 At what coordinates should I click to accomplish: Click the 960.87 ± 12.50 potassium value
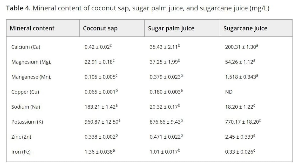pos(102,122)
